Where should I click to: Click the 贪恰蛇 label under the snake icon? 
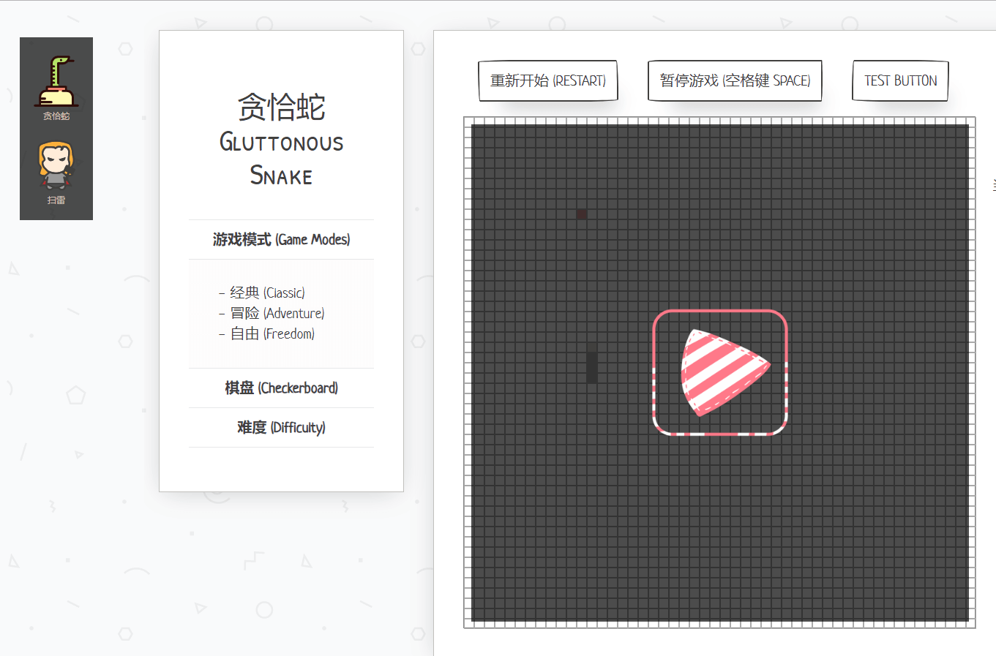[56, 116]
